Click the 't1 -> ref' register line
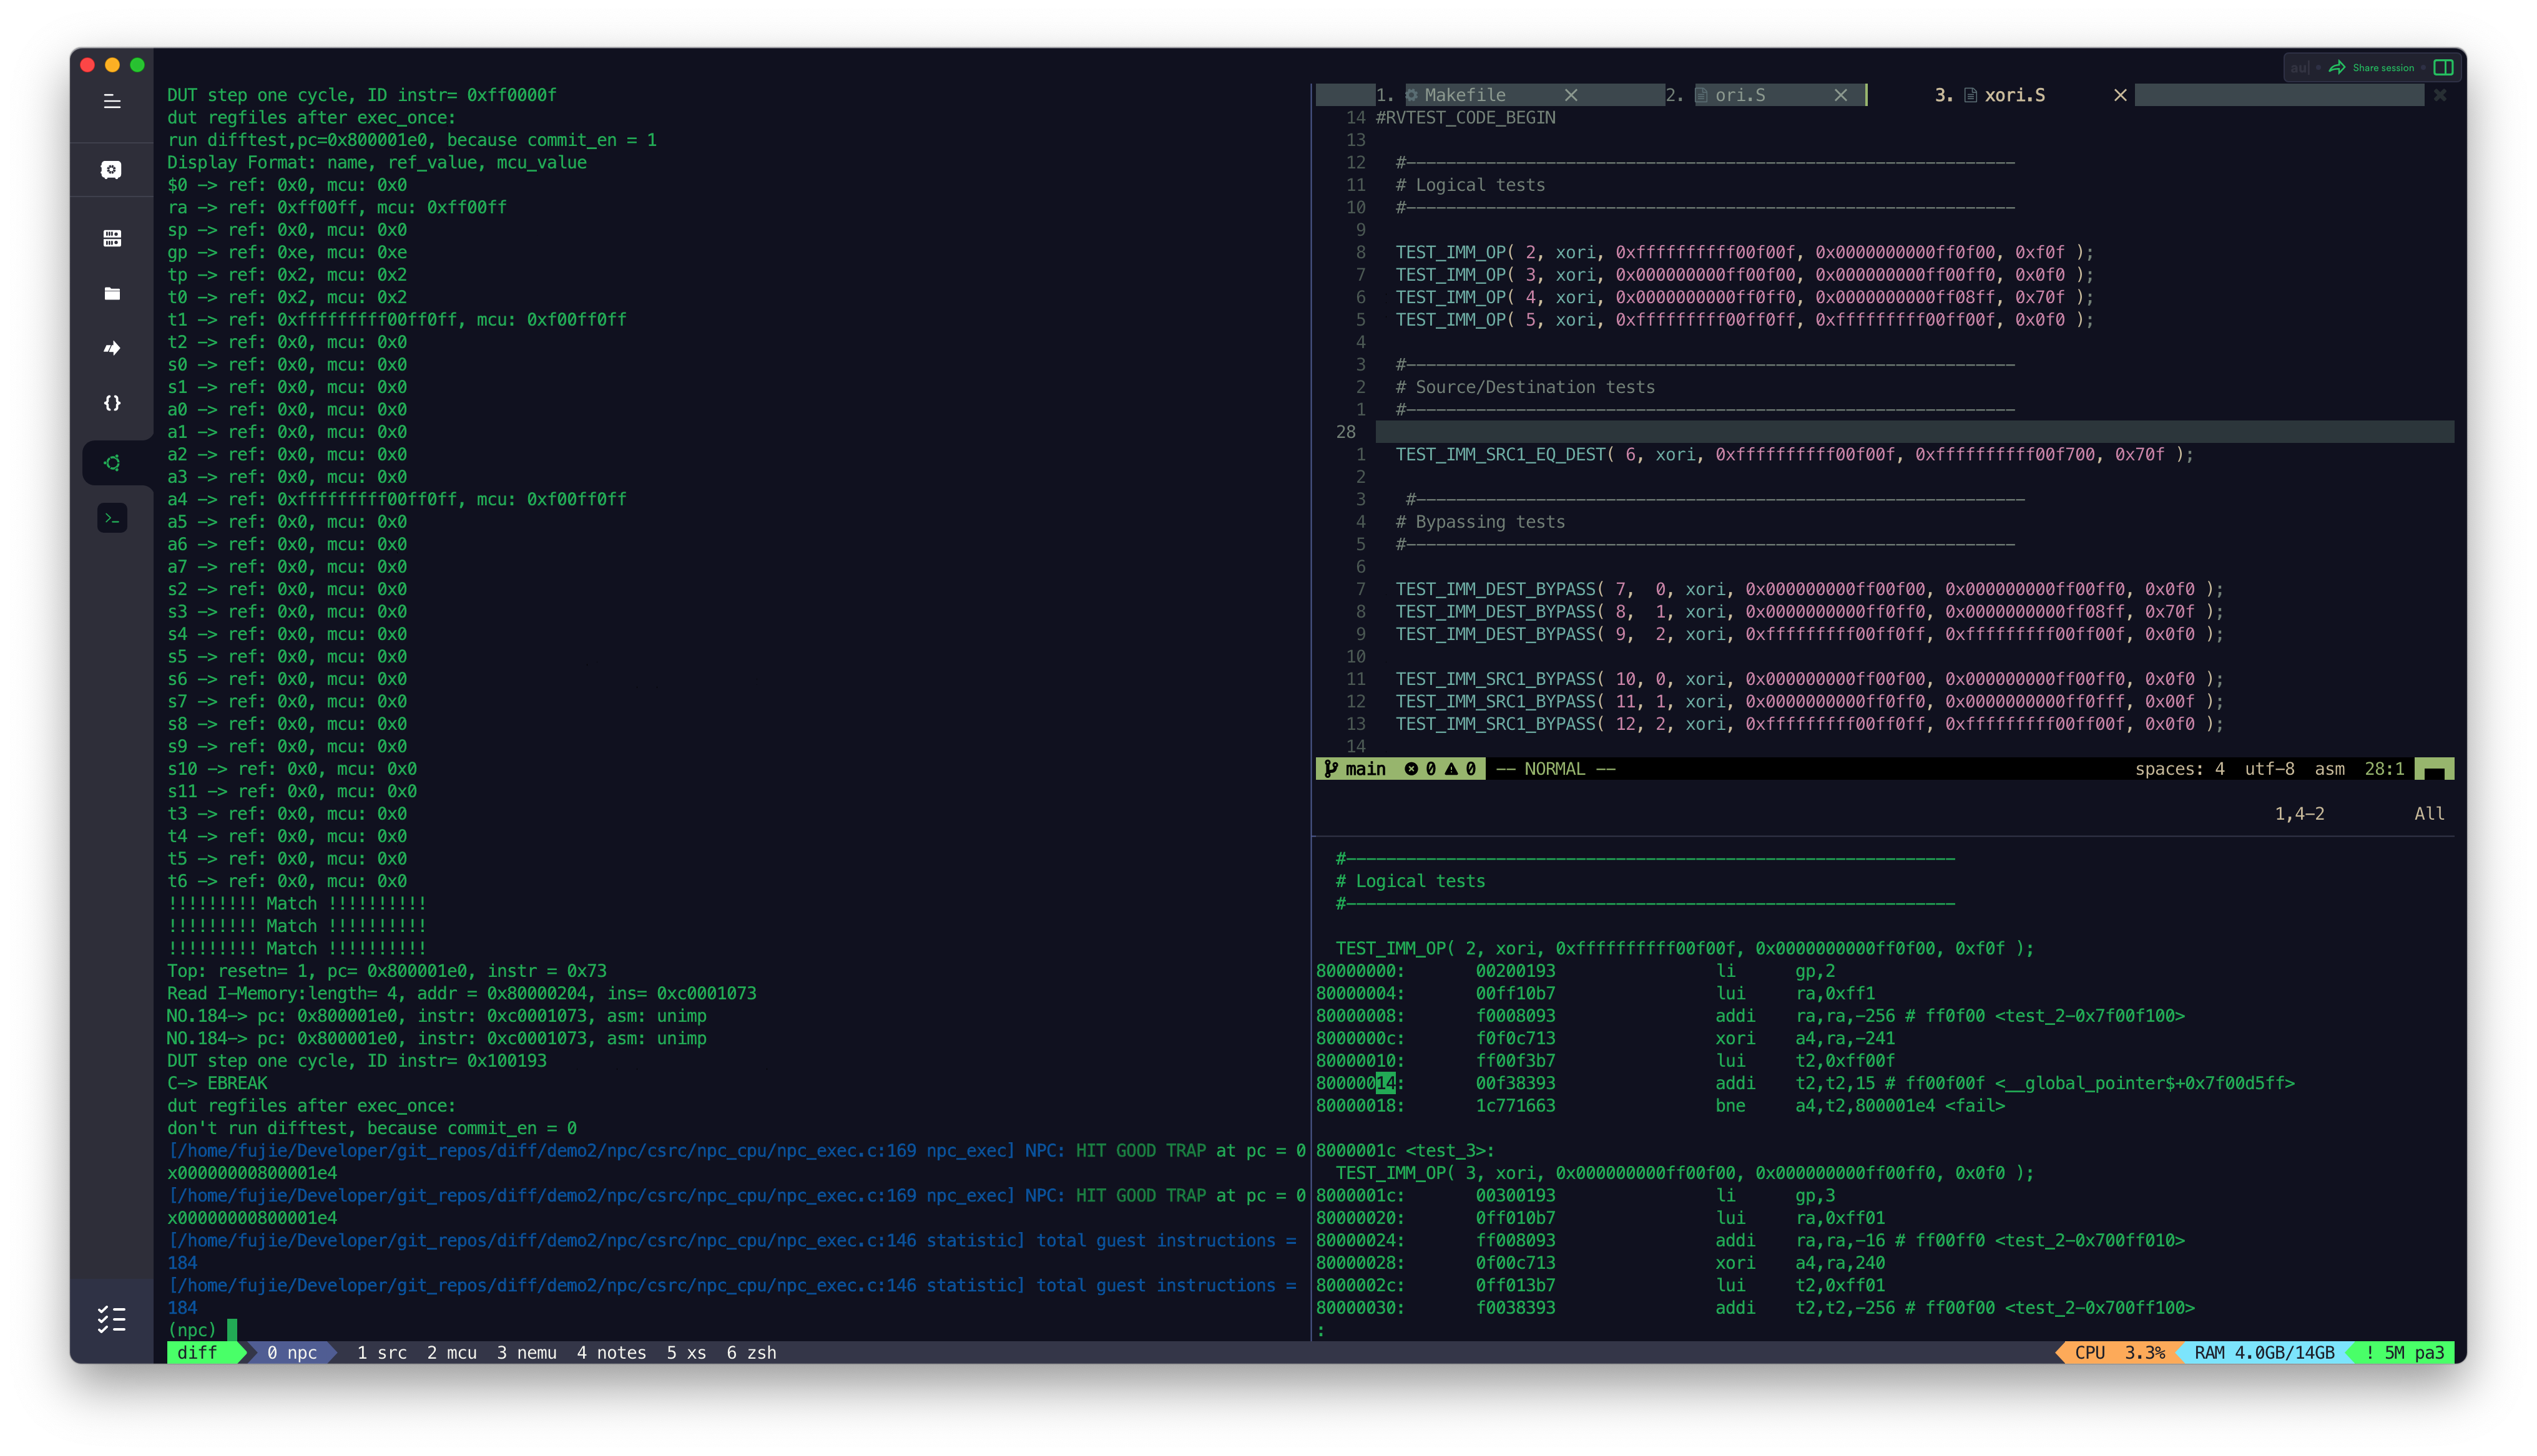2537x1456 pixels. (x=396, y=320)
